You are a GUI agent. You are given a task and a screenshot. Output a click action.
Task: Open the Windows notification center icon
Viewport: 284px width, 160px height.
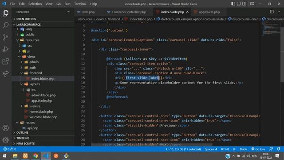click(x=277, y=156)
